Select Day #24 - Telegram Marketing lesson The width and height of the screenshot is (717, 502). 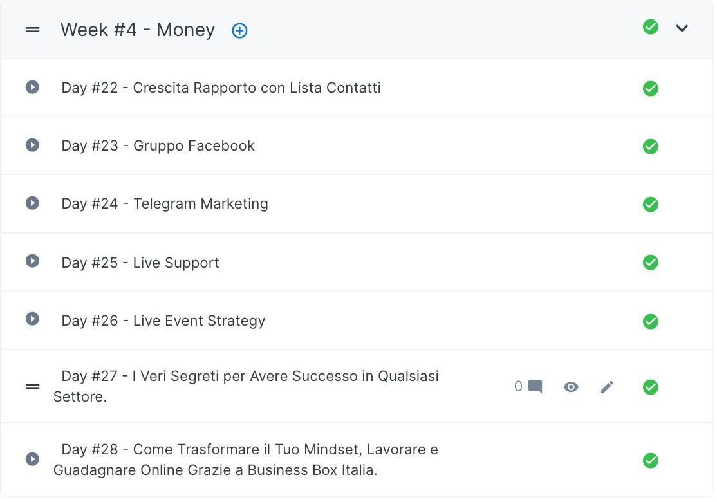(x=165, y=203)
